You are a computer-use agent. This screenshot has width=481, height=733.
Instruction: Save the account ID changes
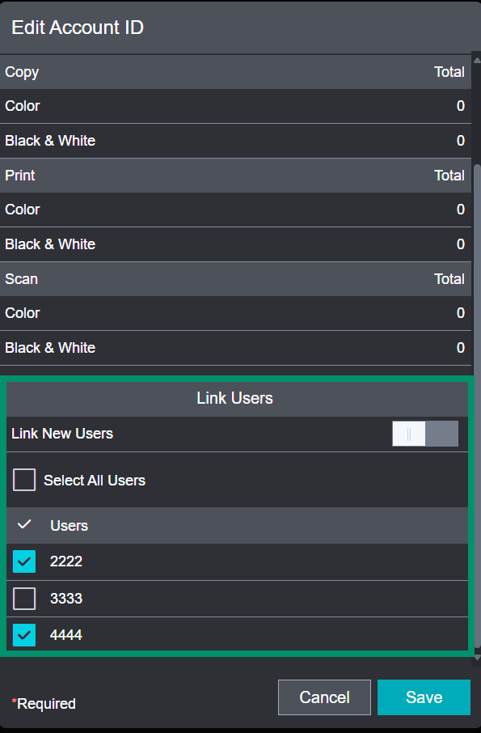(x=424, y=697)
